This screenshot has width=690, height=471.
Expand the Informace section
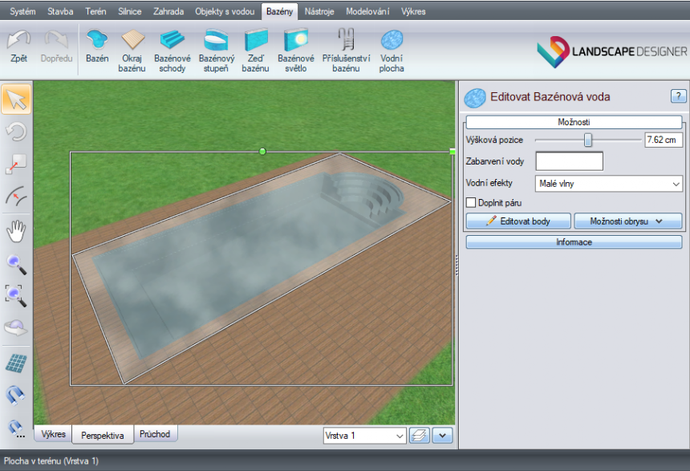tap(574, 242)
